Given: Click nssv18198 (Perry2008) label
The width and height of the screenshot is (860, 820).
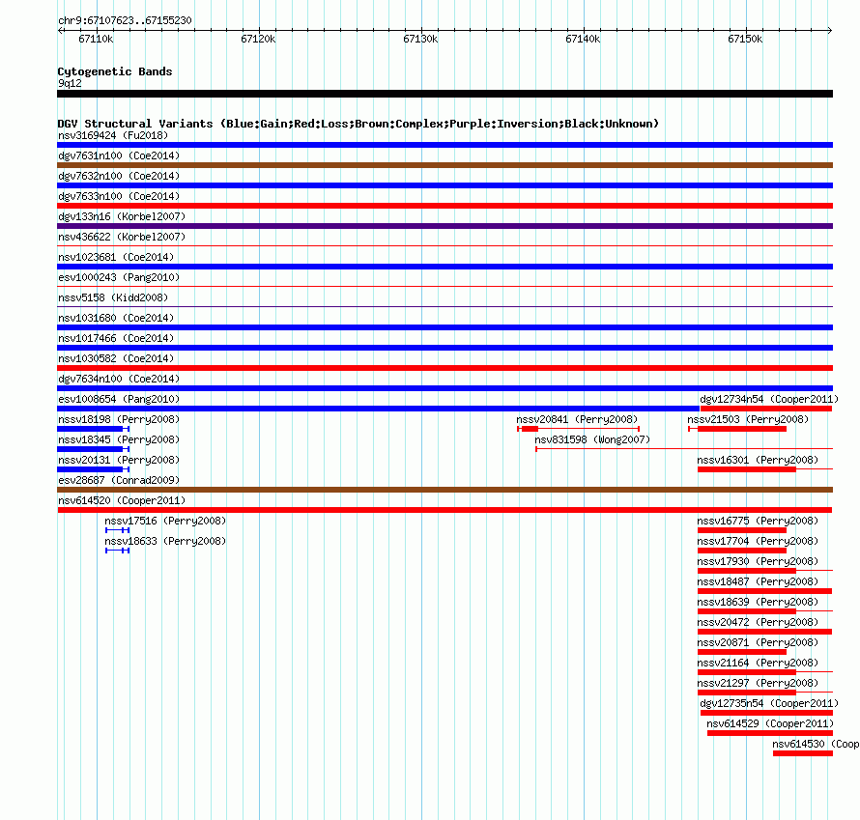Looking at the screenshot, I should (119, 419).
